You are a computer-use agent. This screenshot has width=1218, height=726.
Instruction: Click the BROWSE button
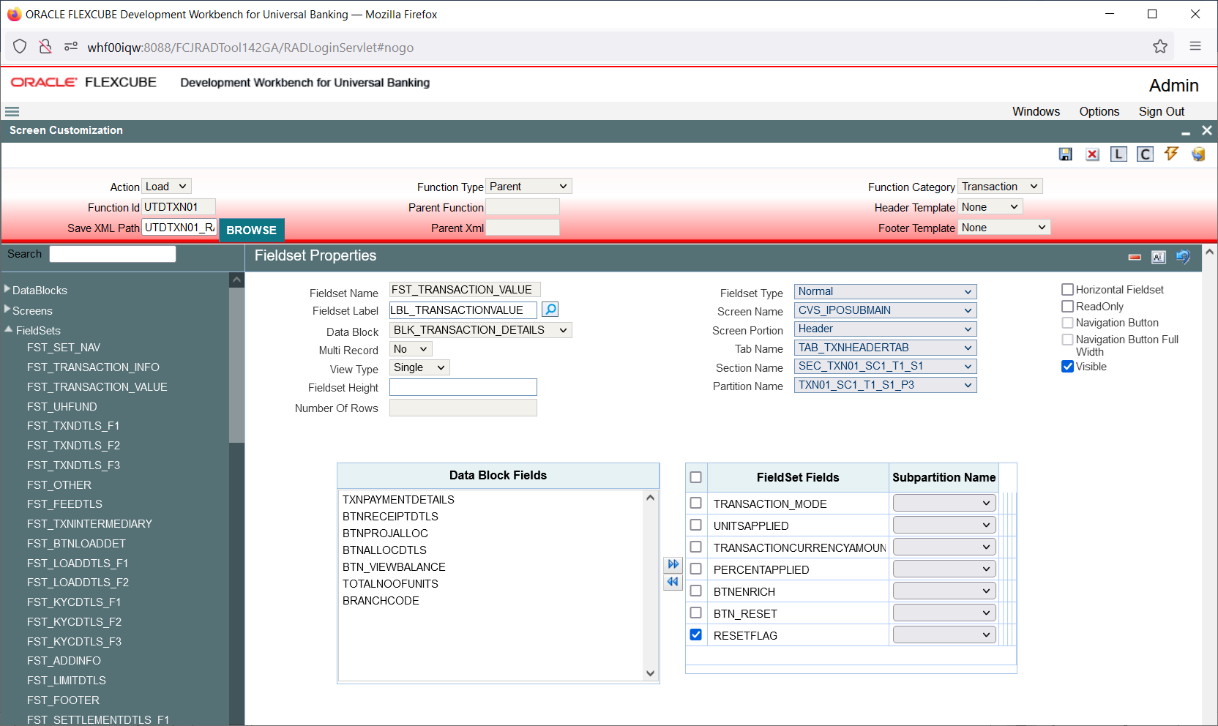(x=252, y=230)
